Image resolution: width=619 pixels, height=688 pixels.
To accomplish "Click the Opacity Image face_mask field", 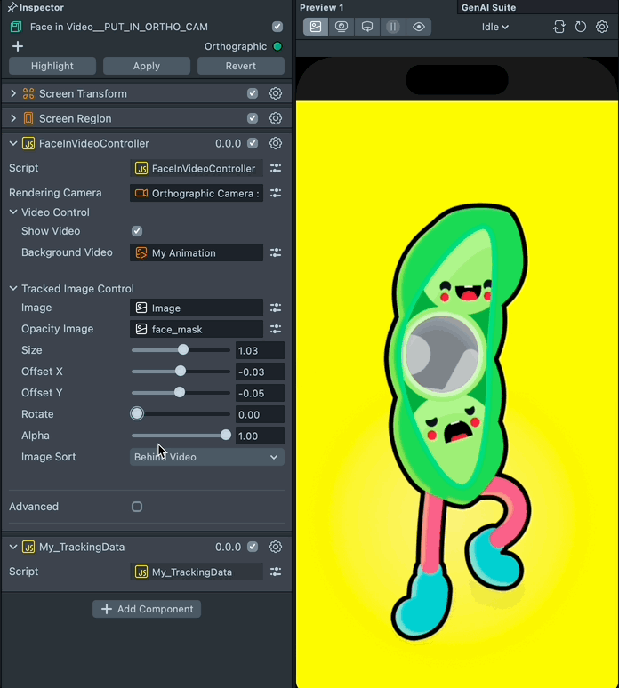I will click(197, 329).
